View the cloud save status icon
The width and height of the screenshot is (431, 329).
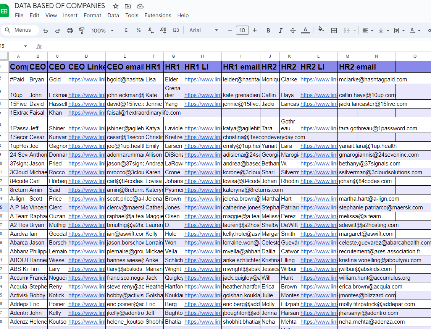[x=140, y=6]
